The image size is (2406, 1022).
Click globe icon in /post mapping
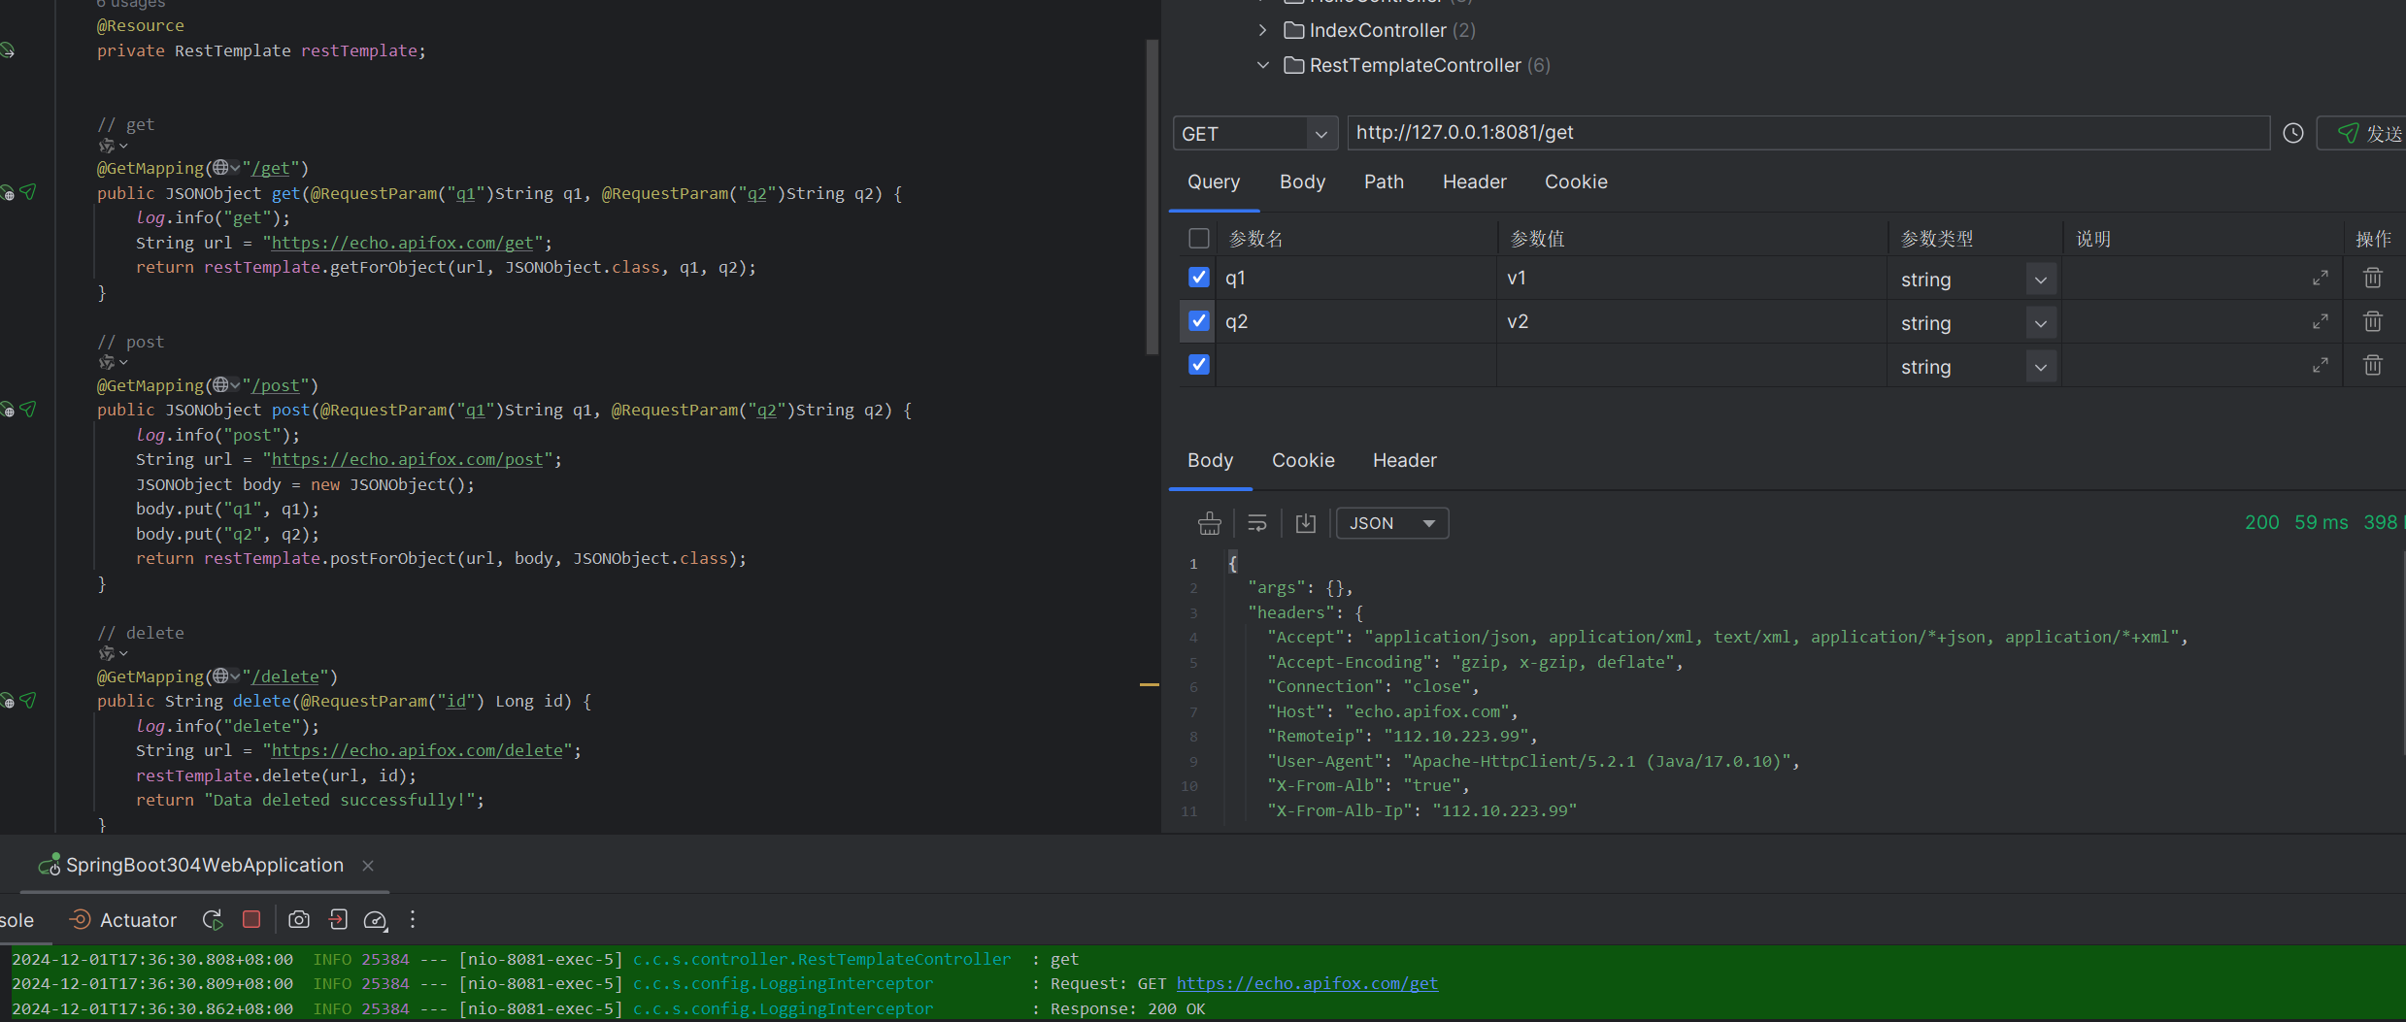221,385
